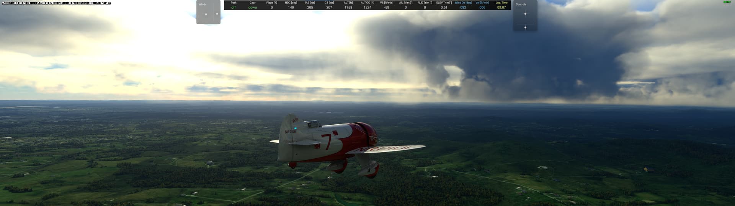
Task: Select the Flaps [%] value
Action: point(272,7)
